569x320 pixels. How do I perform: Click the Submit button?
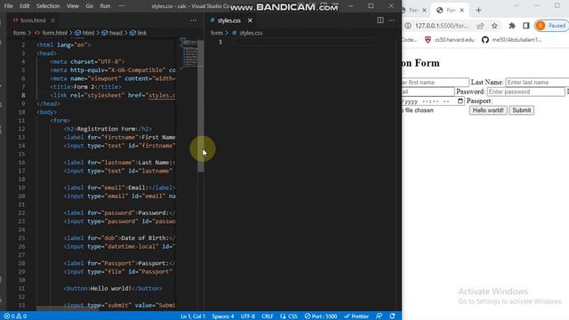click(522, 110)
